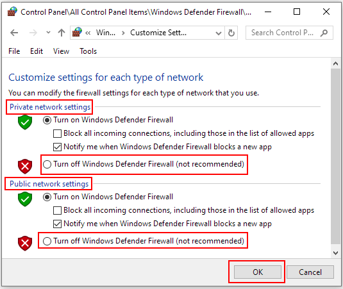The height and width of the screenshot is (289, 343).
Task: Select Turn off firewall for Private network
Action: point(47,164)
